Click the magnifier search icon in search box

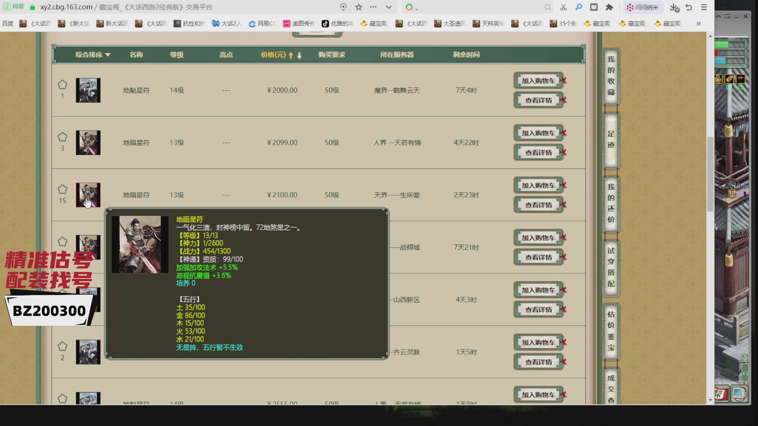click(x=548, y=7)
